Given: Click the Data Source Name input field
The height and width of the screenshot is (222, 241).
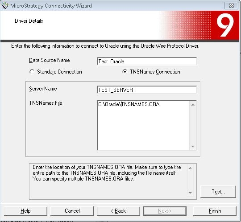Looking at the screenshot, I should point(147,61).
